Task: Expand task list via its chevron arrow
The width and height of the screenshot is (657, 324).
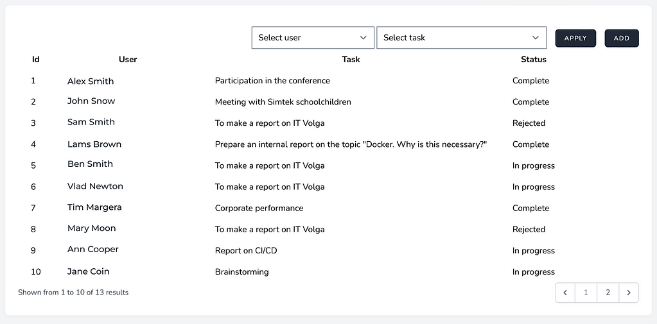Action: click(x=536, y=38)
